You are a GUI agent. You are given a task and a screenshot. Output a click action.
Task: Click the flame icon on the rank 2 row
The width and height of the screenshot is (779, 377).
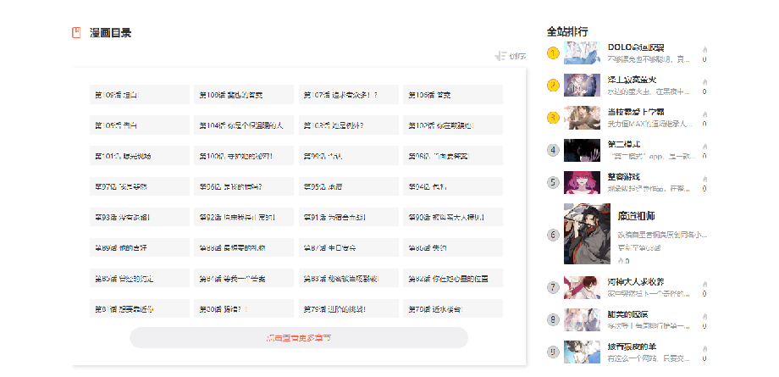[704, 82]
